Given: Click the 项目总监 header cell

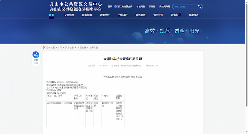Looking at the screenshot, I should (x=97, y=98).
